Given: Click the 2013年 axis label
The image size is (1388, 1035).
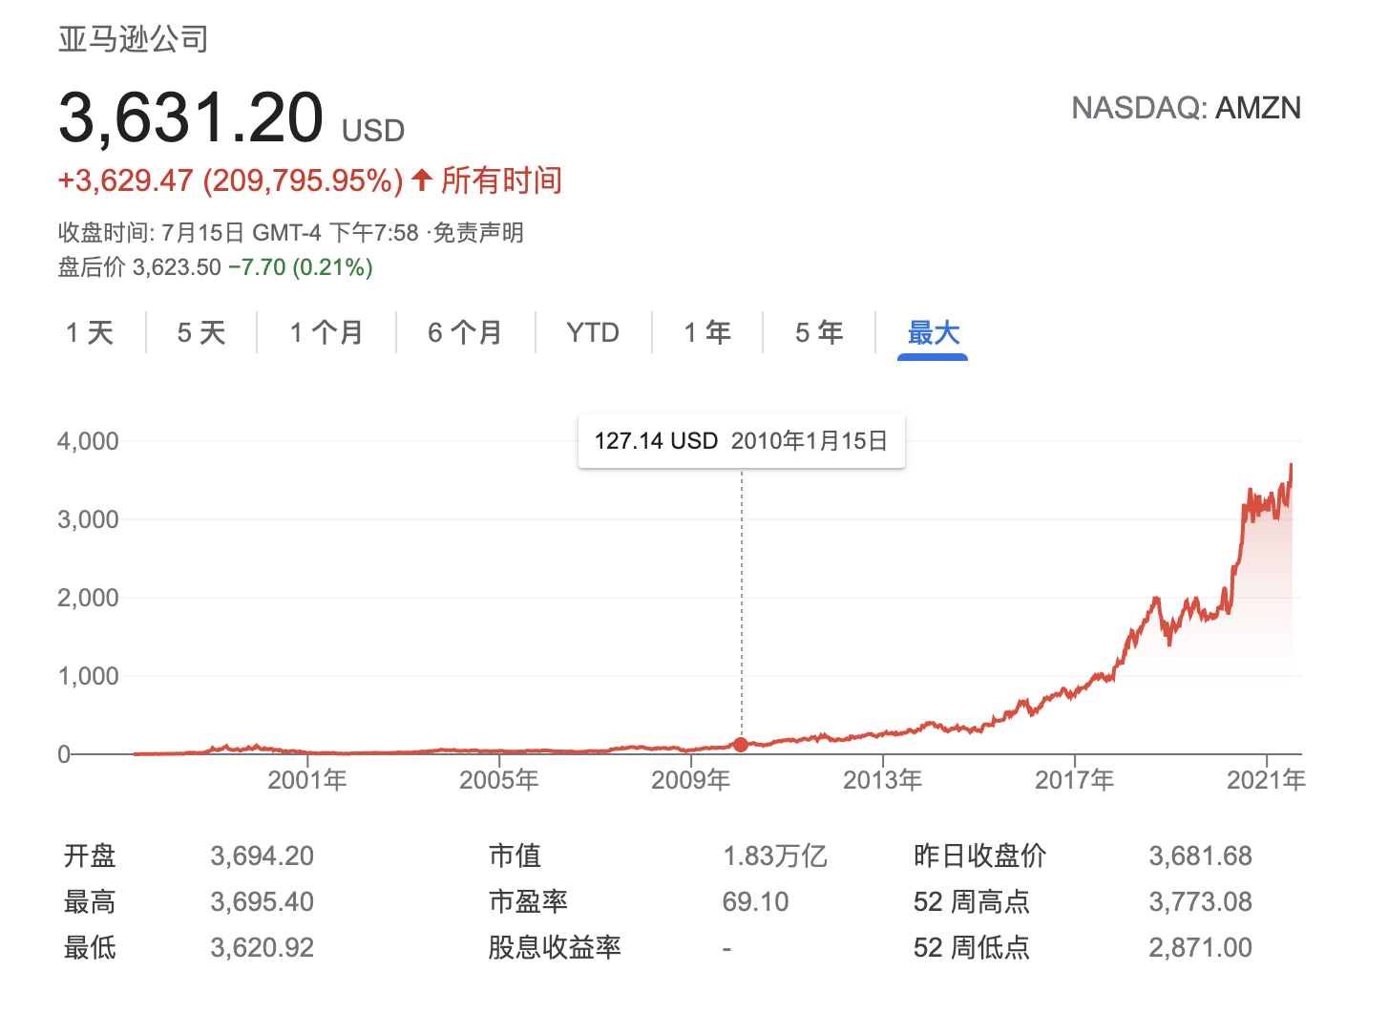Looking at the screenshot, I should 883,780.
